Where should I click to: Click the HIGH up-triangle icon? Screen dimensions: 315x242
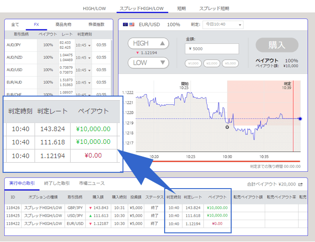(x=162, y=43)
